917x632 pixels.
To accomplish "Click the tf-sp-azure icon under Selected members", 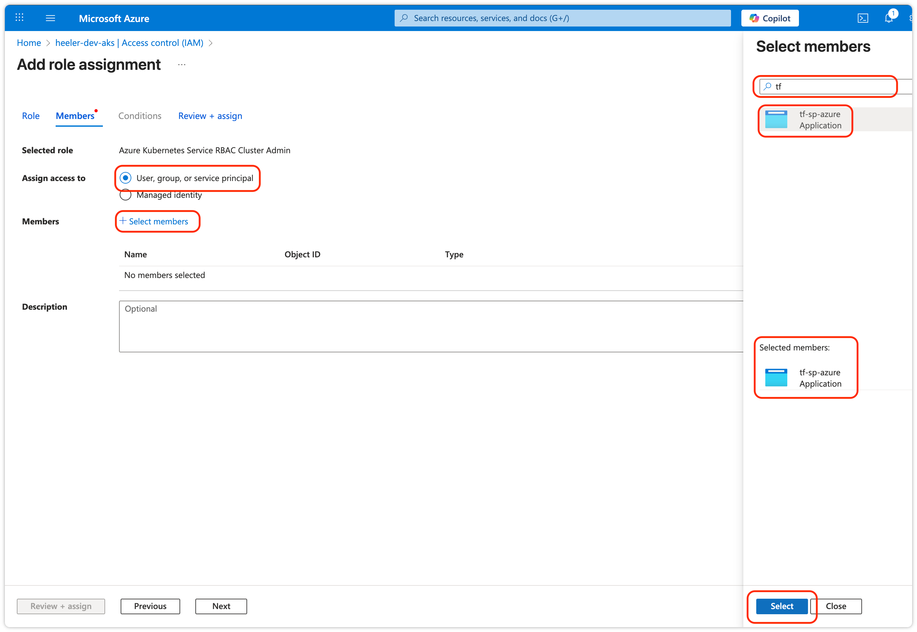I will click(x=776, y=377).
